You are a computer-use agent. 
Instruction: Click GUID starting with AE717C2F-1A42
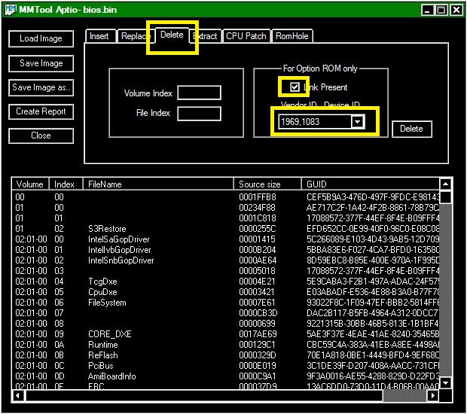373,208
